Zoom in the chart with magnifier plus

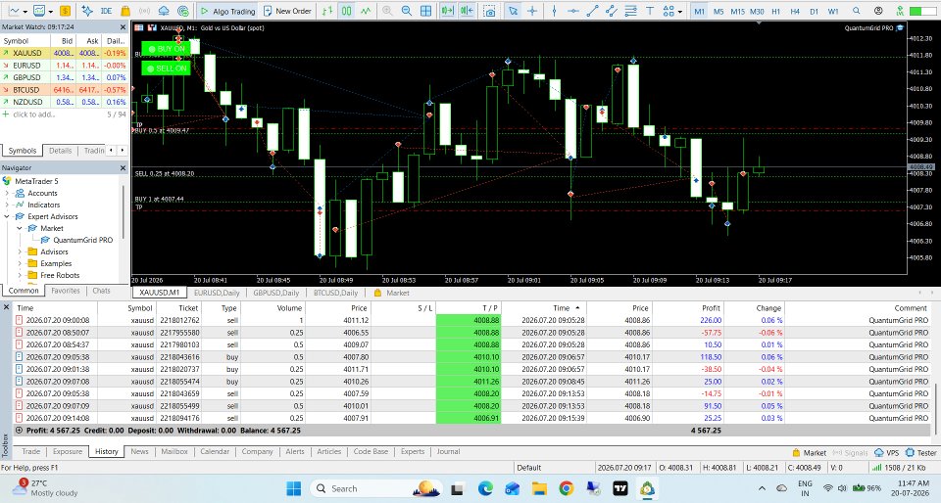[x=388, y=11]
